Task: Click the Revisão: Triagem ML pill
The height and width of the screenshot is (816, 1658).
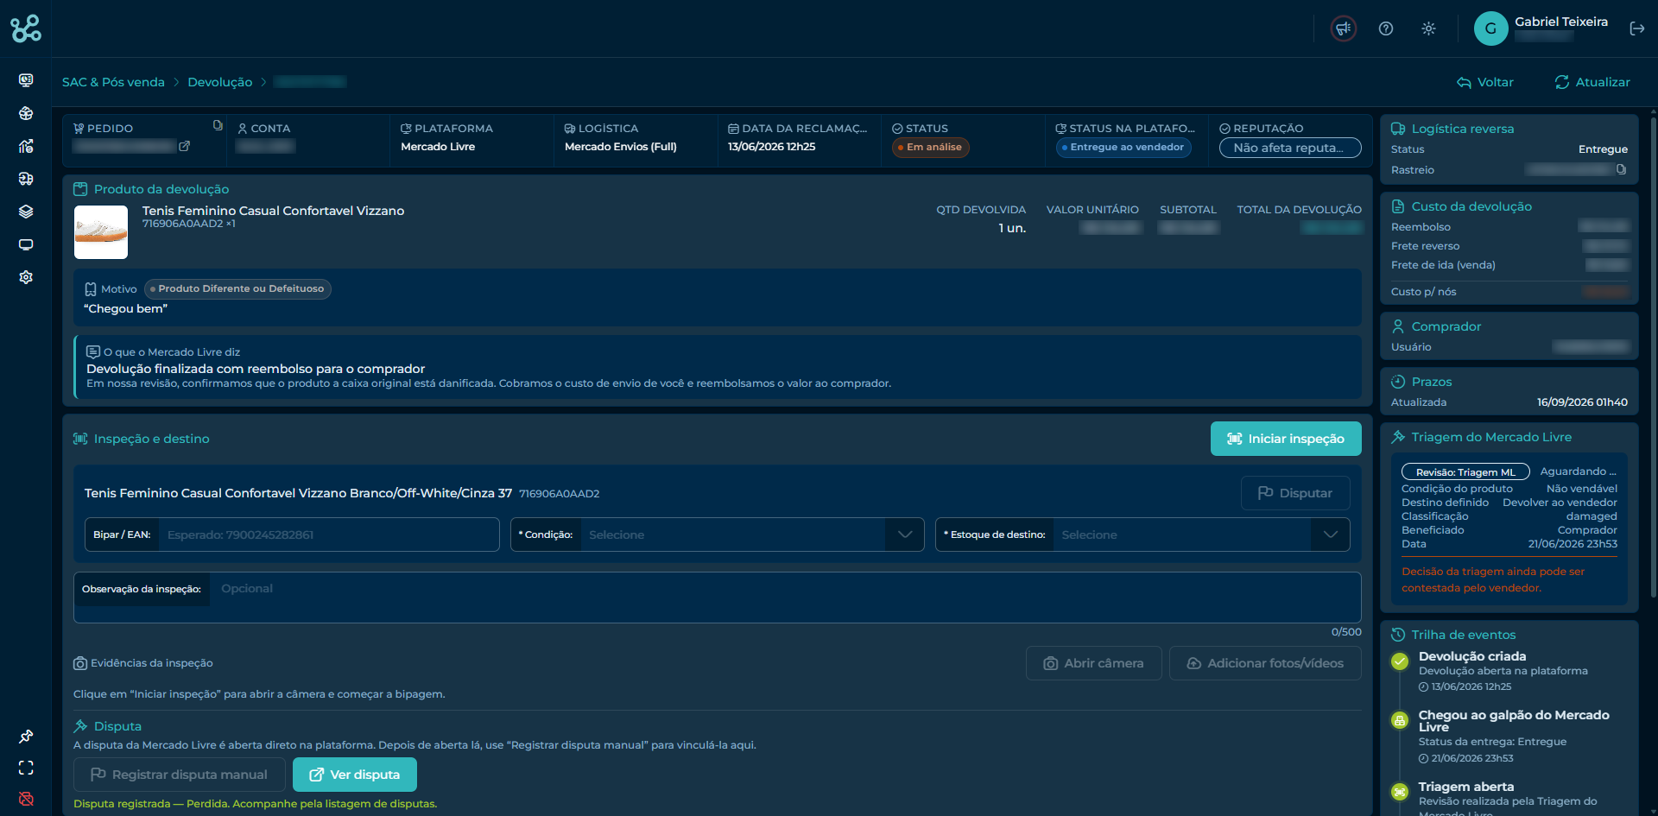Action: click(x=1465, y=472)
